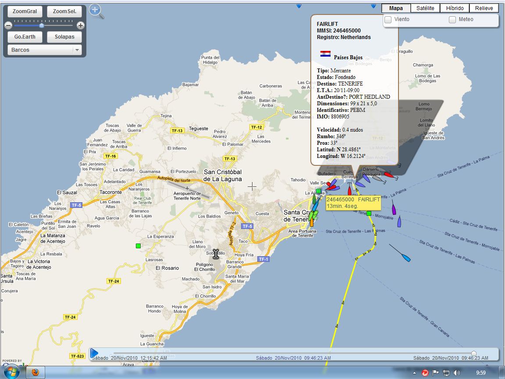Enable the Meteo checkbox
This screenshot has width=505, height=379.
click(452, 20)
